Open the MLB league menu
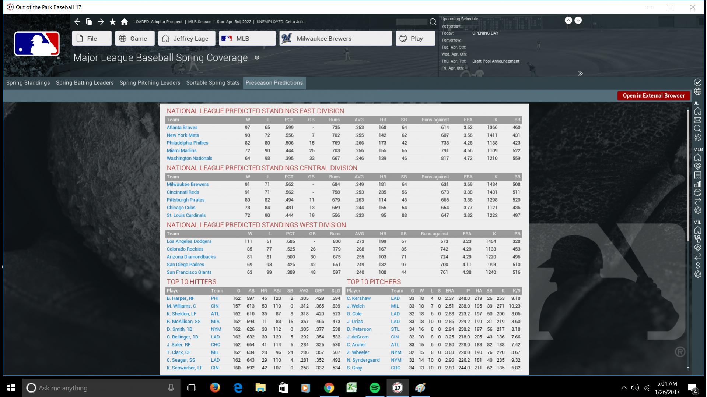Image resolution: width=707 pixels, height=397 pixels. tap(247, 39)
